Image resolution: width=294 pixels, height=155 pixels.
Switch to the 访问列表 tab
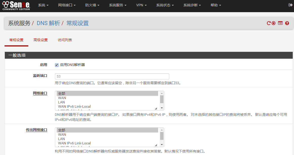(x=65, y=40)
